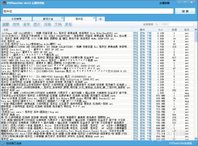The width and height of the screenshot is (198, 146).
Task: Select the resource count 944 cell
Action: (x=174, y=115)
